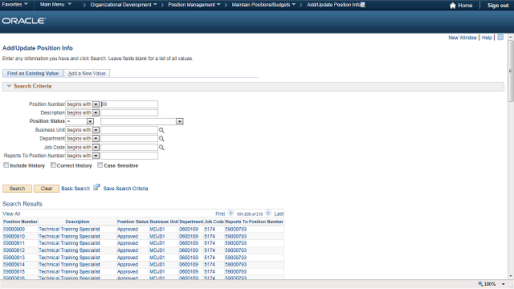Open Position Management breadcrumb menu
Screen dimensions: 514x289
[x=194, y=5]
